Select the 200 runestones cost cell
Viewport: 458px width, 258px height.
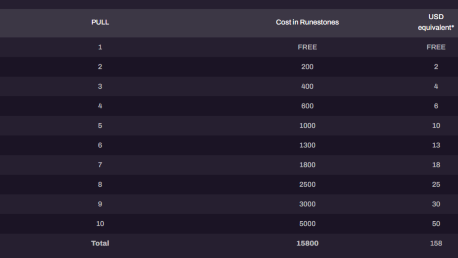[x=307, y=67]
